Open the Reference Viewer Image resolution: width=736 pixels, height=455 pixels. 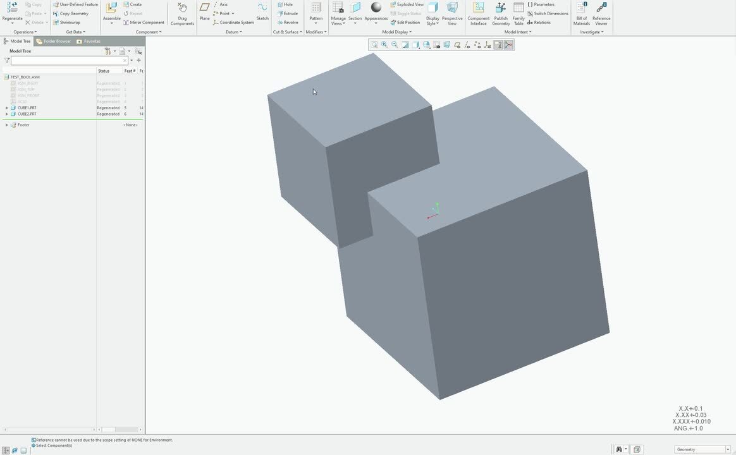(x=601, y=13)
